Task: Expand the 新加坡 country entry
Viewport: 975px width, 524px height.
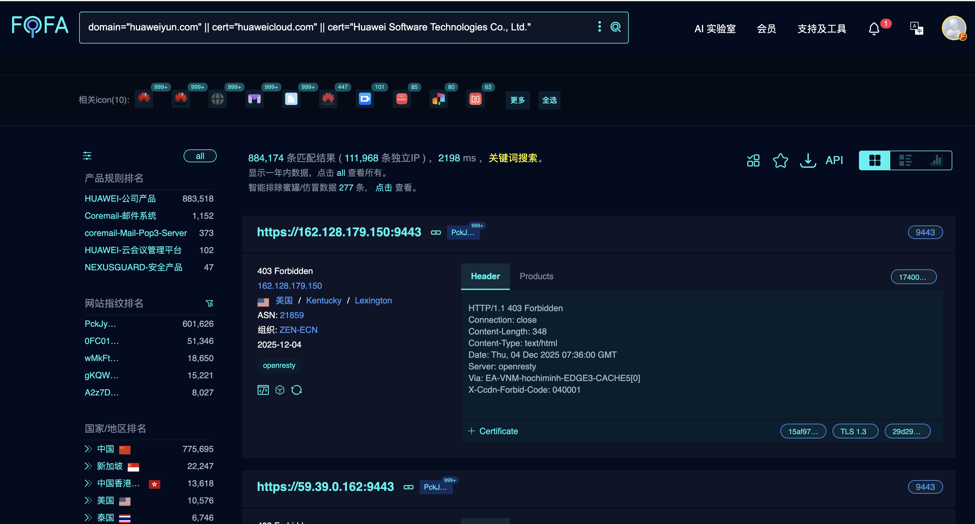Action: (x=88, y=466)
